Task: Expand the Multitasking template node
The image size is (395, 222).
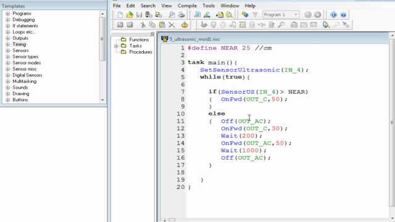Action: [x=8, y=81]
